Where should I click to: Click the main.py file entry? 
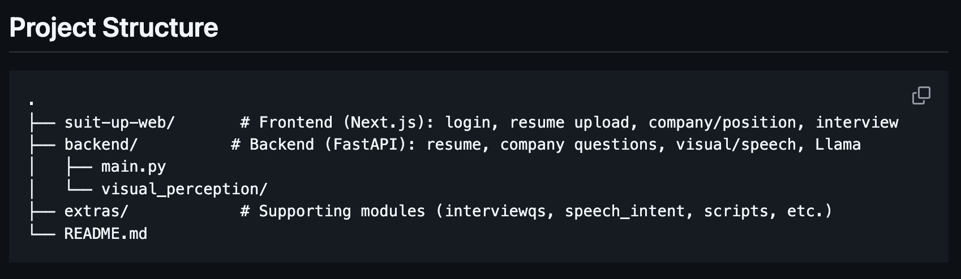tap(134, 167)
